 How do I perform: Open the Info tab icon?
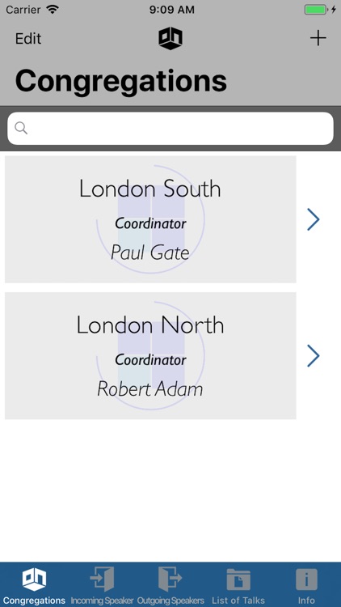click(x=306, y=579)
